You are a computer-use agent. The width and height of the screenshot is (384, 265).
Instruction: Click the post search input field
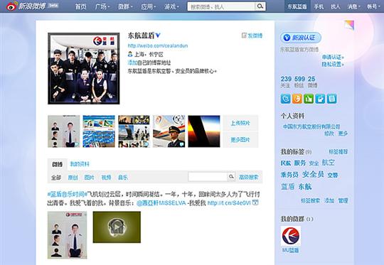(208, 177)
